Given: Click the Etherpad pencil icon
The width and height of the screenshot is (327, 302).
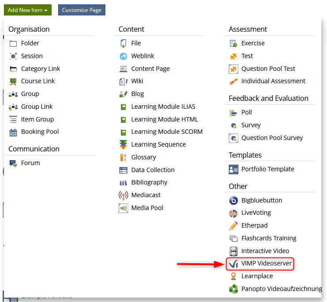Looking at the screenshot, I should (x=234, y=226).
